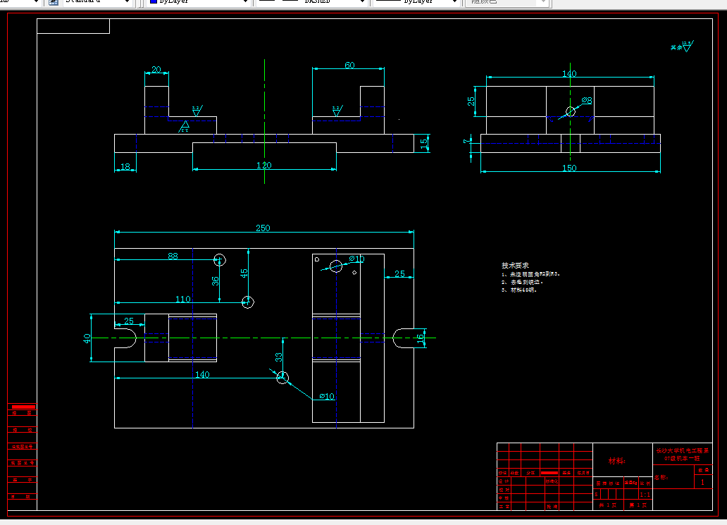This screenshot has width=727, height=525.
Task: Select the 88 dimension in plan view
Action: coord(173,256)
